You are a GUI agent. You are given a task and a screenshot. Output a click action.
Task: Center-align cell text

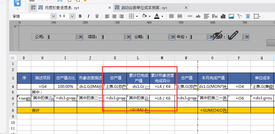pyautogui.click(x=114, y=16)
